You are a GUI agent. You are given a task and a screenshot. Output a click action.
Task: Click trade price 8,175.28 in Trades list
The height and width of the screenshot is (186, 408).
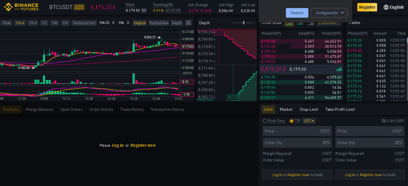coord(355,40)
